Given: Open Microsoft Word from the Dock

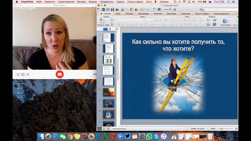Looking at the screenshot, I should coord(98,137).
